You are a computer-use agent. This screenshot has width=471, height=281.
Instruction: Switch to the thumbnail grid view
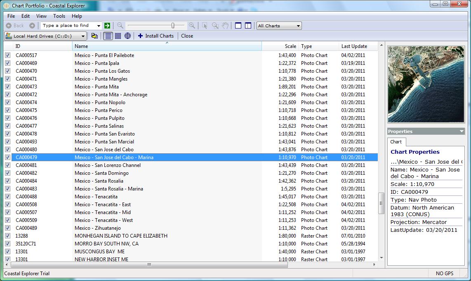tap(118, 36)
